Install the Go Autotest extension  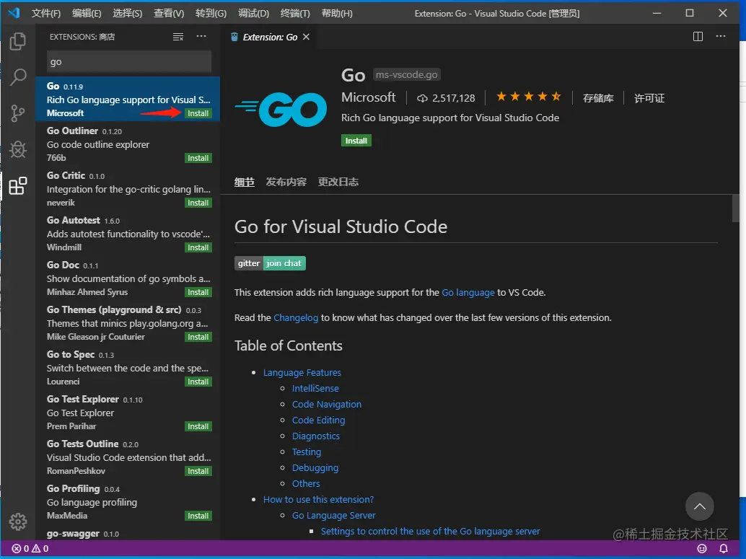pos(198,247)
